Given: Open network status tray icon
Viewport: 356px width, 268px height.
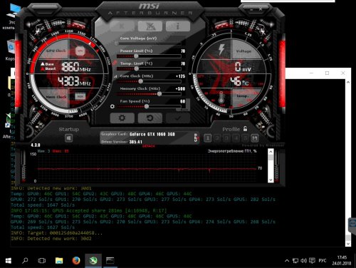Looking at the screenshot, I should point(295,261).
